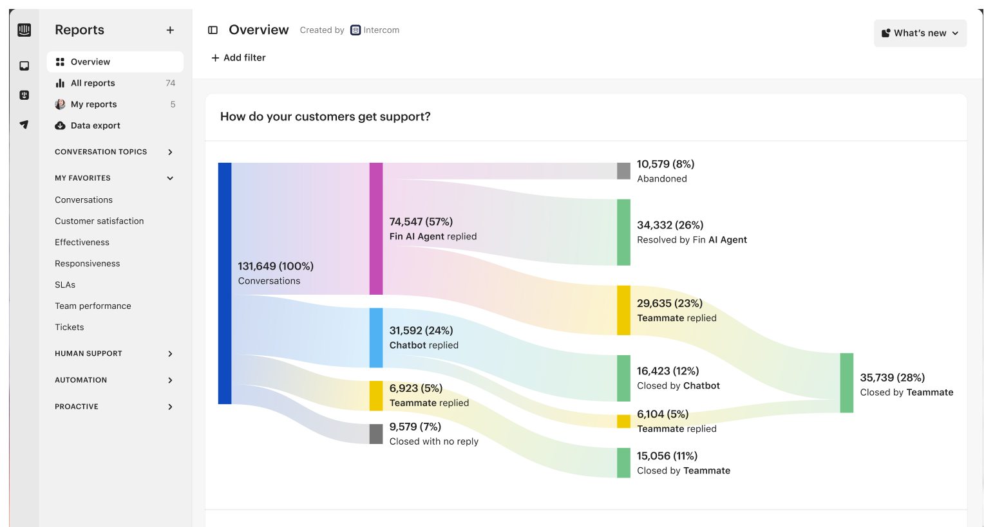Image resolution: width=995 pixels, height=527 pixels.
Task: Expand the Automation section chevron
Action: click(x=170, y=380)
